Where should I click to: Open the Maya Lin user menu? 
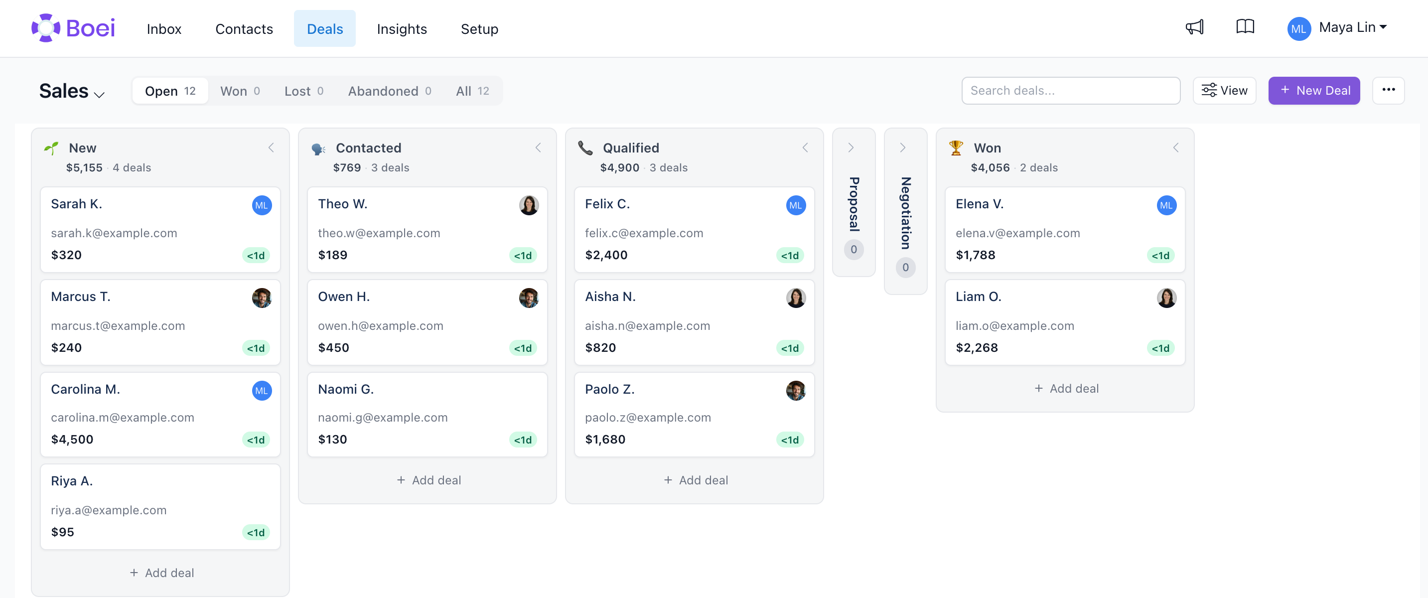pos(1336,28)
